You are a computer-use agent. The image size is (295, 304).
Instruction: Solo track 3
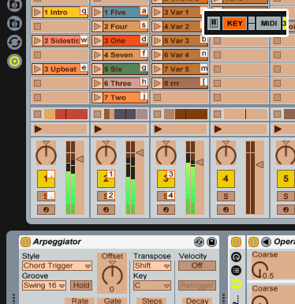coord(166,196)
